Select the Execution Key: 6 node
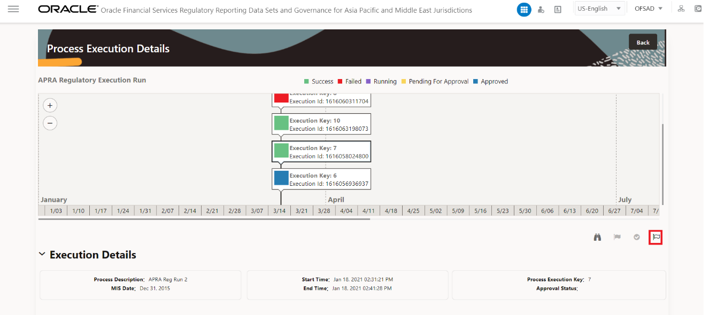 (x=321, y=179)
